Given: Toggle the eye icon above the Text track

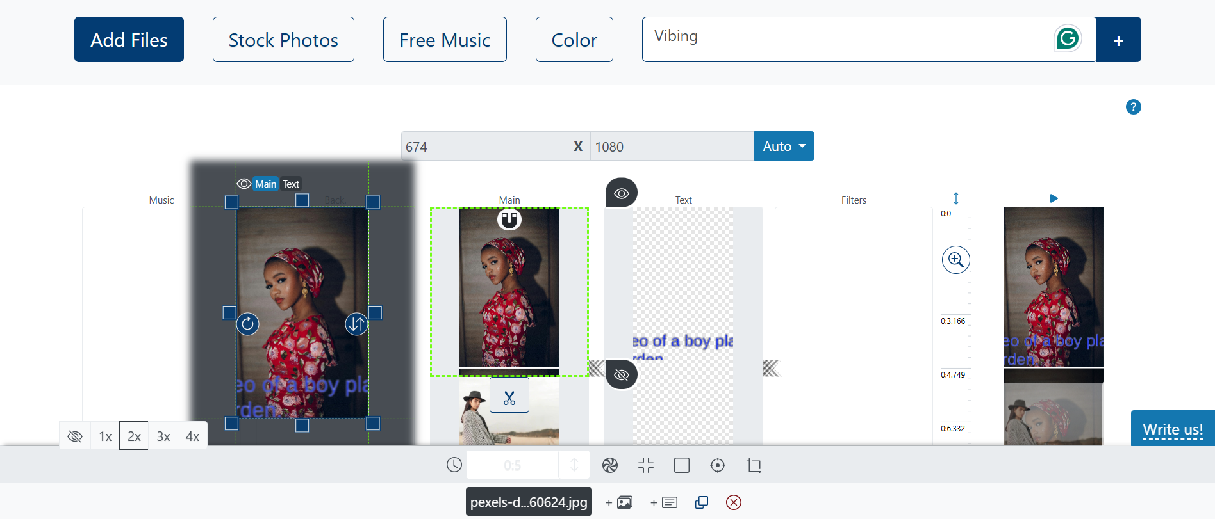Looking at the screenshot, I should tap(622, 193).
